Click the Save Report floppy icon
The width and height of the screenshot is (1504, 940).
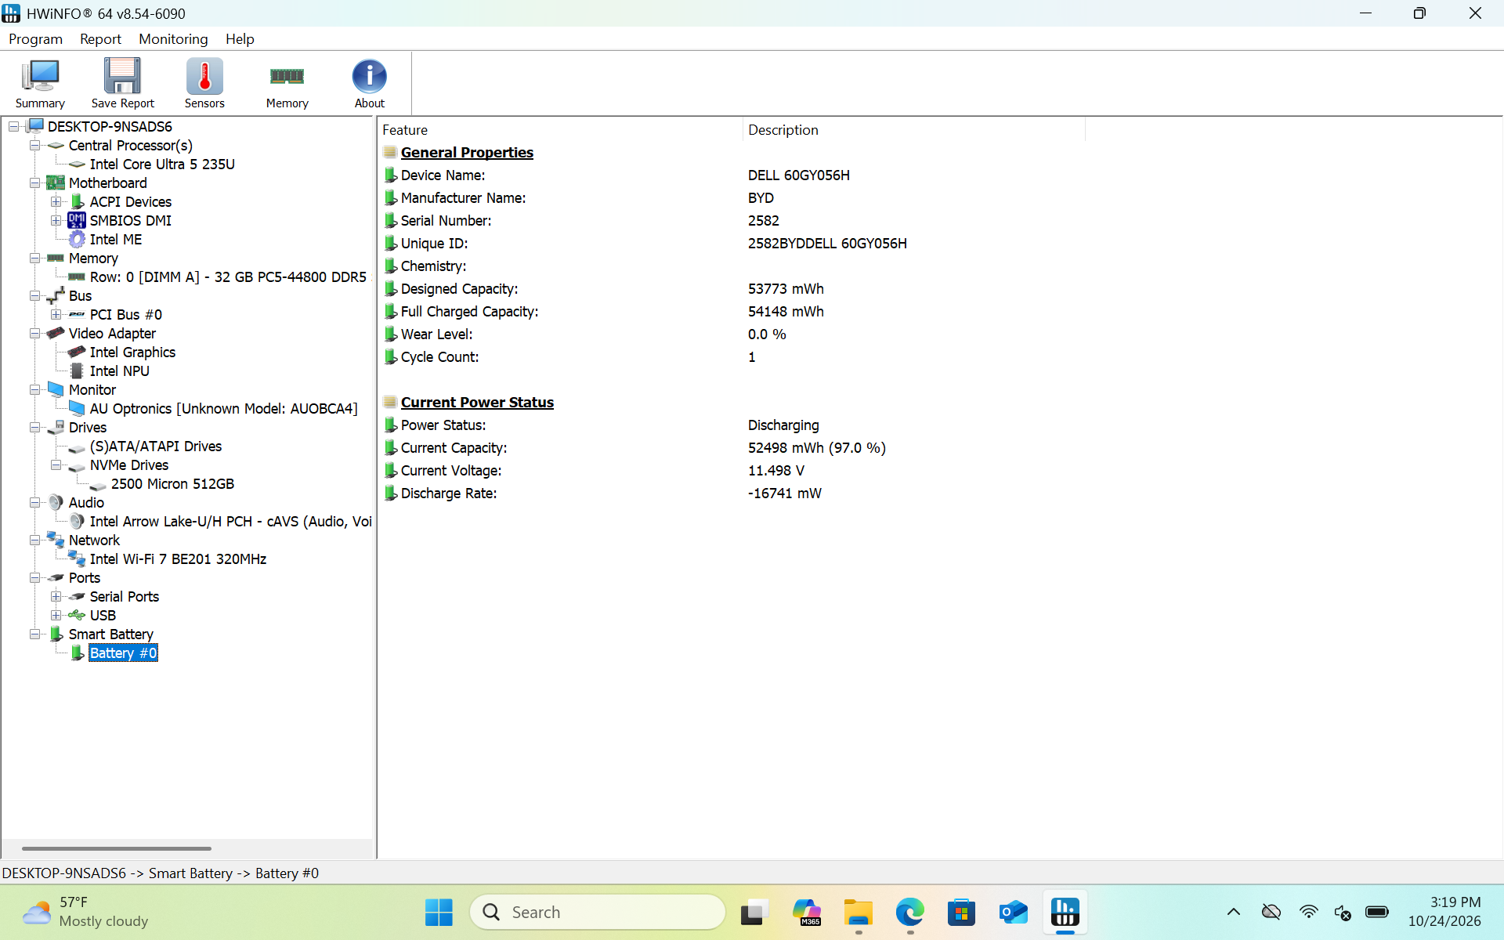[122, 83]
